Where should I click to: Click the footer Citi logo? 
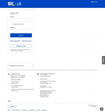click(x=9, y=101)
